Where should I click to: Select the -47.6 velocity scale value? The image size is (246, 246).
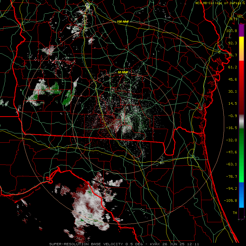coord(232,152)
